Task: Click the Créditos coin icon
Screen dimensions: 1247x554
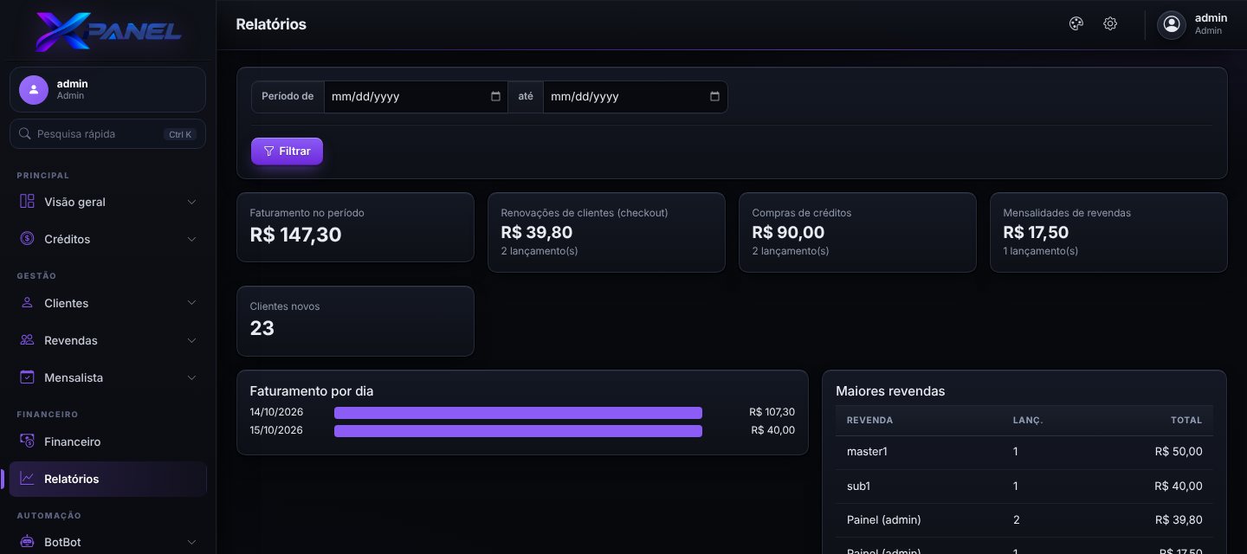Action: tap(27, 239)
